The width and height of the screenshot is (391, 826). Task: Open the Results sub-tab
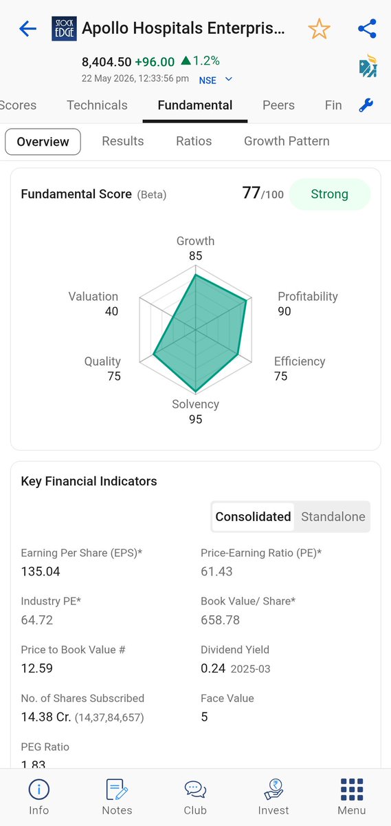tap(123, 141)
